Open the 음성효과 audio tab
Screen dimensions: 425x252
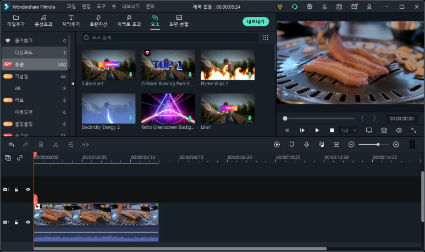coord(43,21)
